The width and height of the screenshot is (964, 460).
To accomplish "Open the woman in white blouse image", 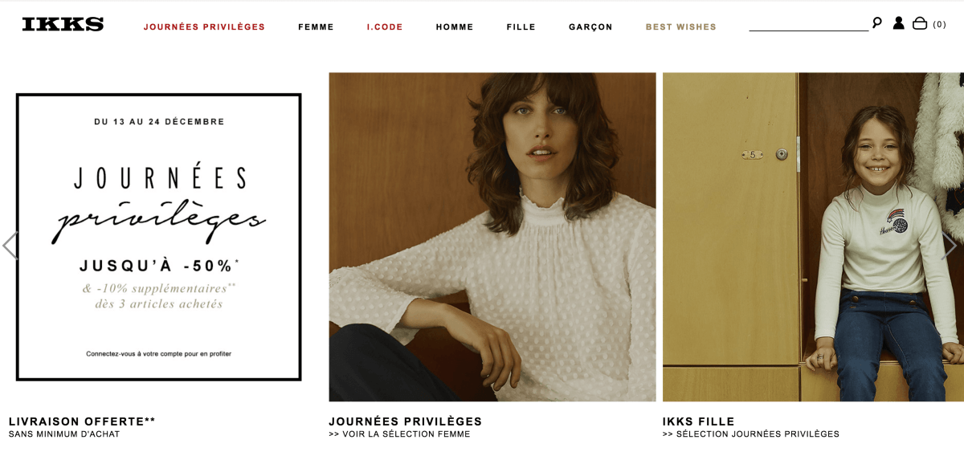I will click(x=492, y=237).
